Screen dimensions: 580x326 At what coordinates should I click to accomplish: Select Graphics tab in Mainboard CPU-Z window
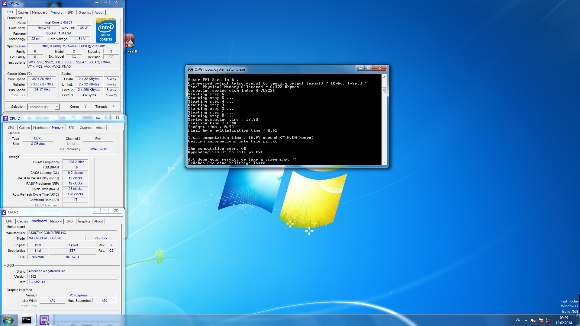84,221
